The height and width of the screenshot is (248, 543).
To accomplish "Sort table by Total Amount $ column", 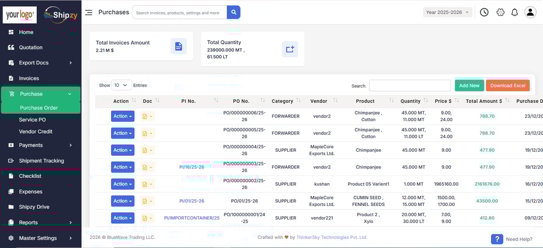I will click(x=507, y=101).
